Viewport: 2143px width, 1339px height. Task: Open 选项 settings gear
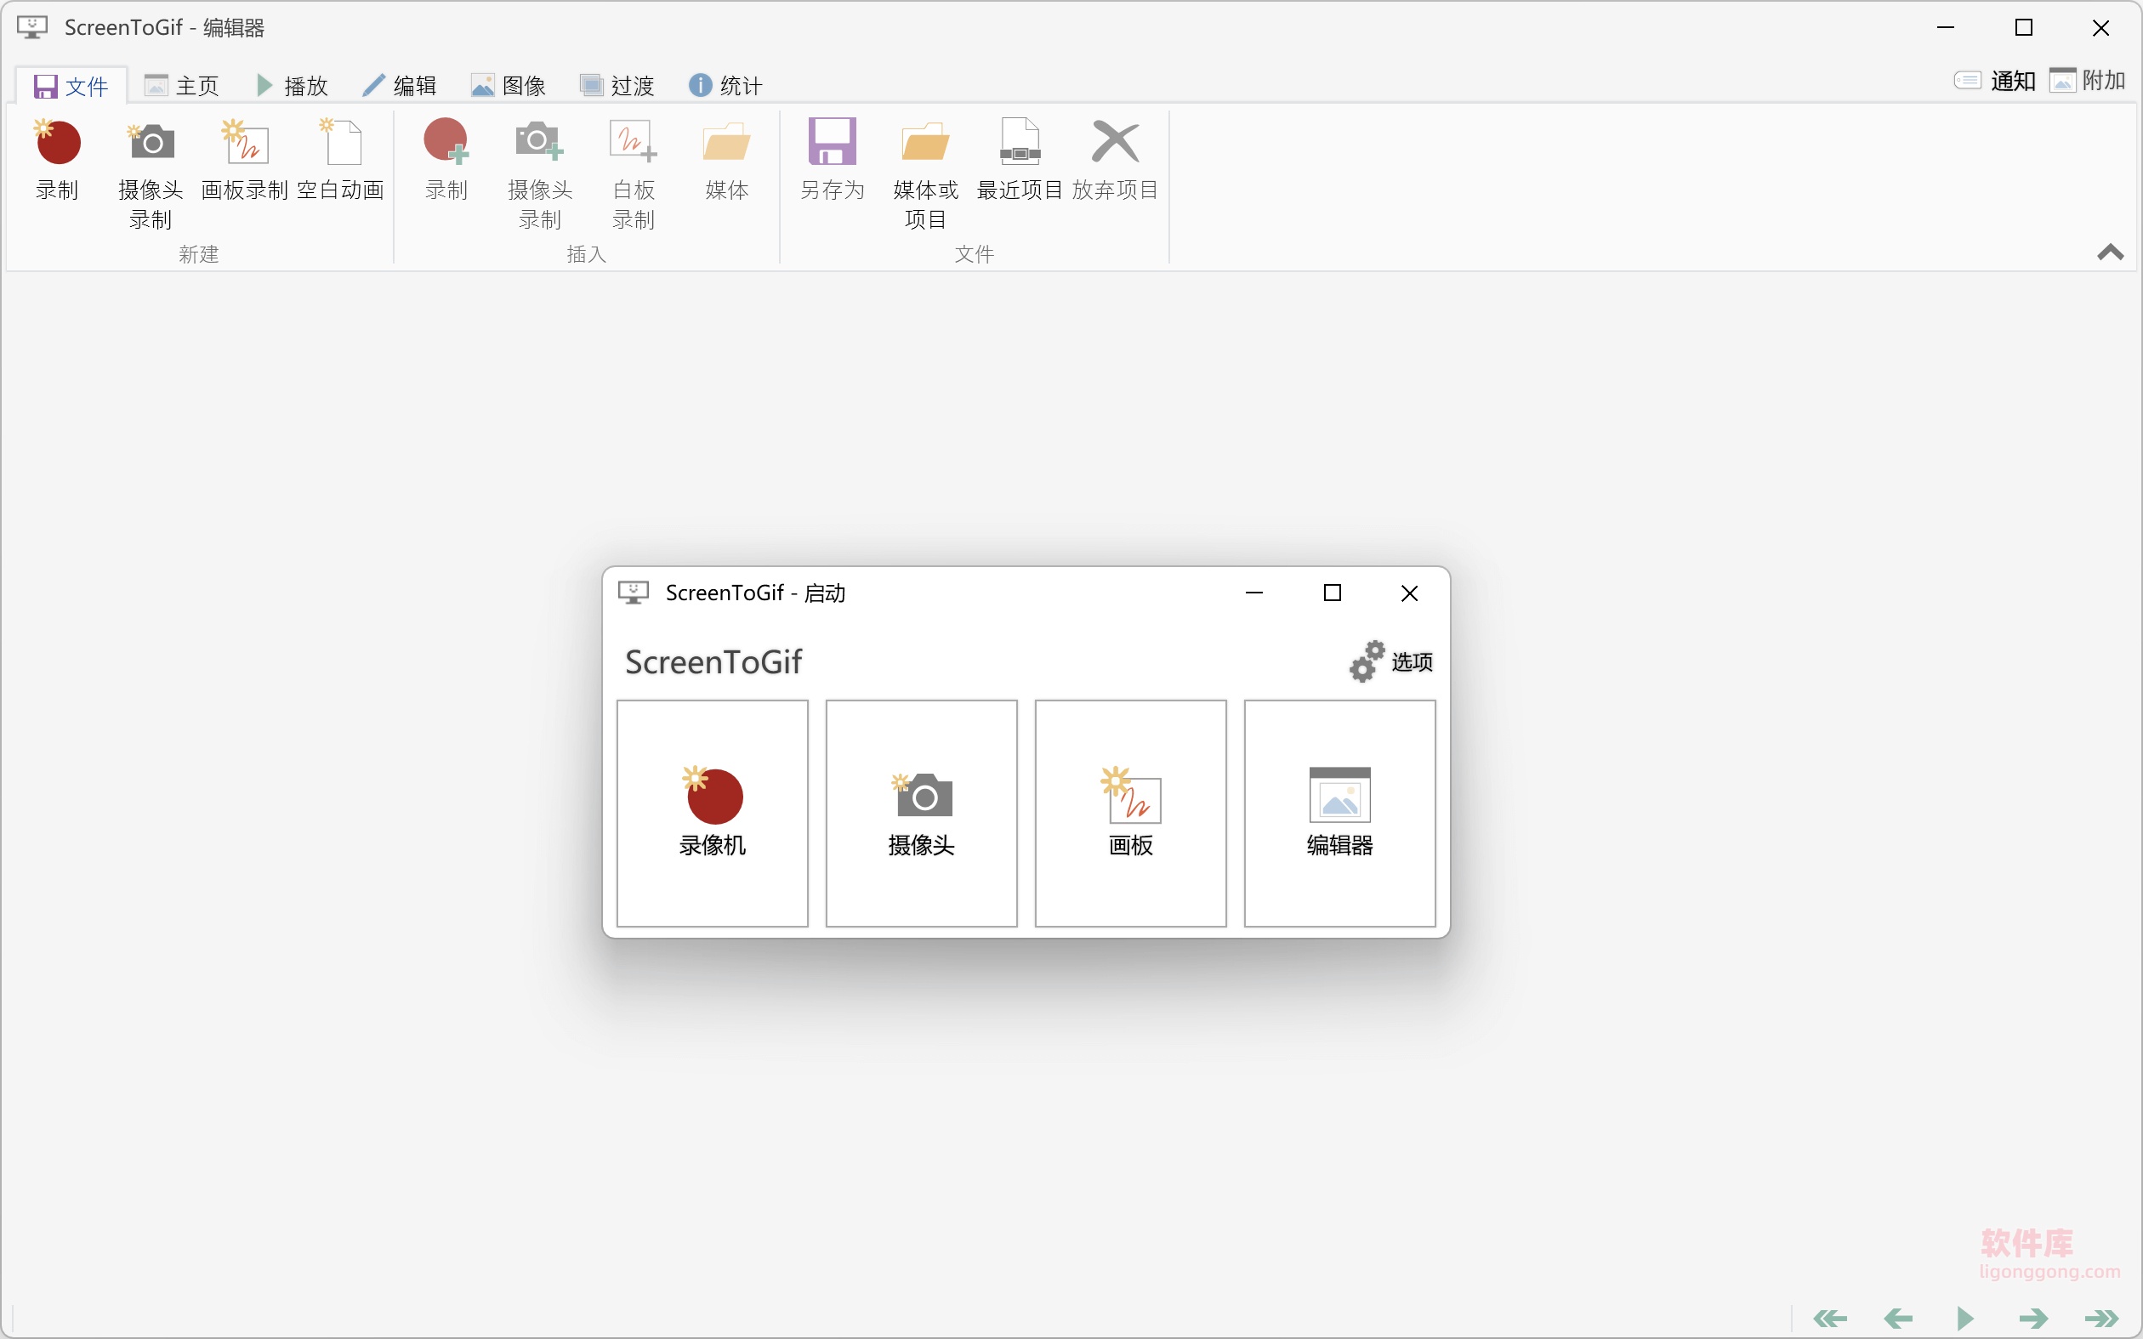pyautogui.click(x=1391, y=661)
